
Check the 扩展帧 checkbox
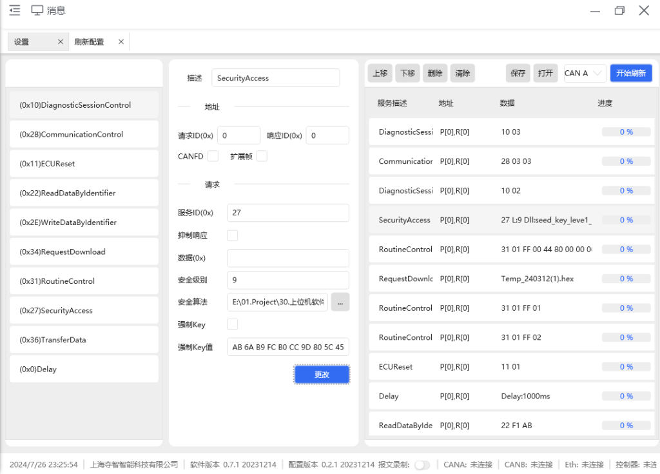(x=262, y=156)
